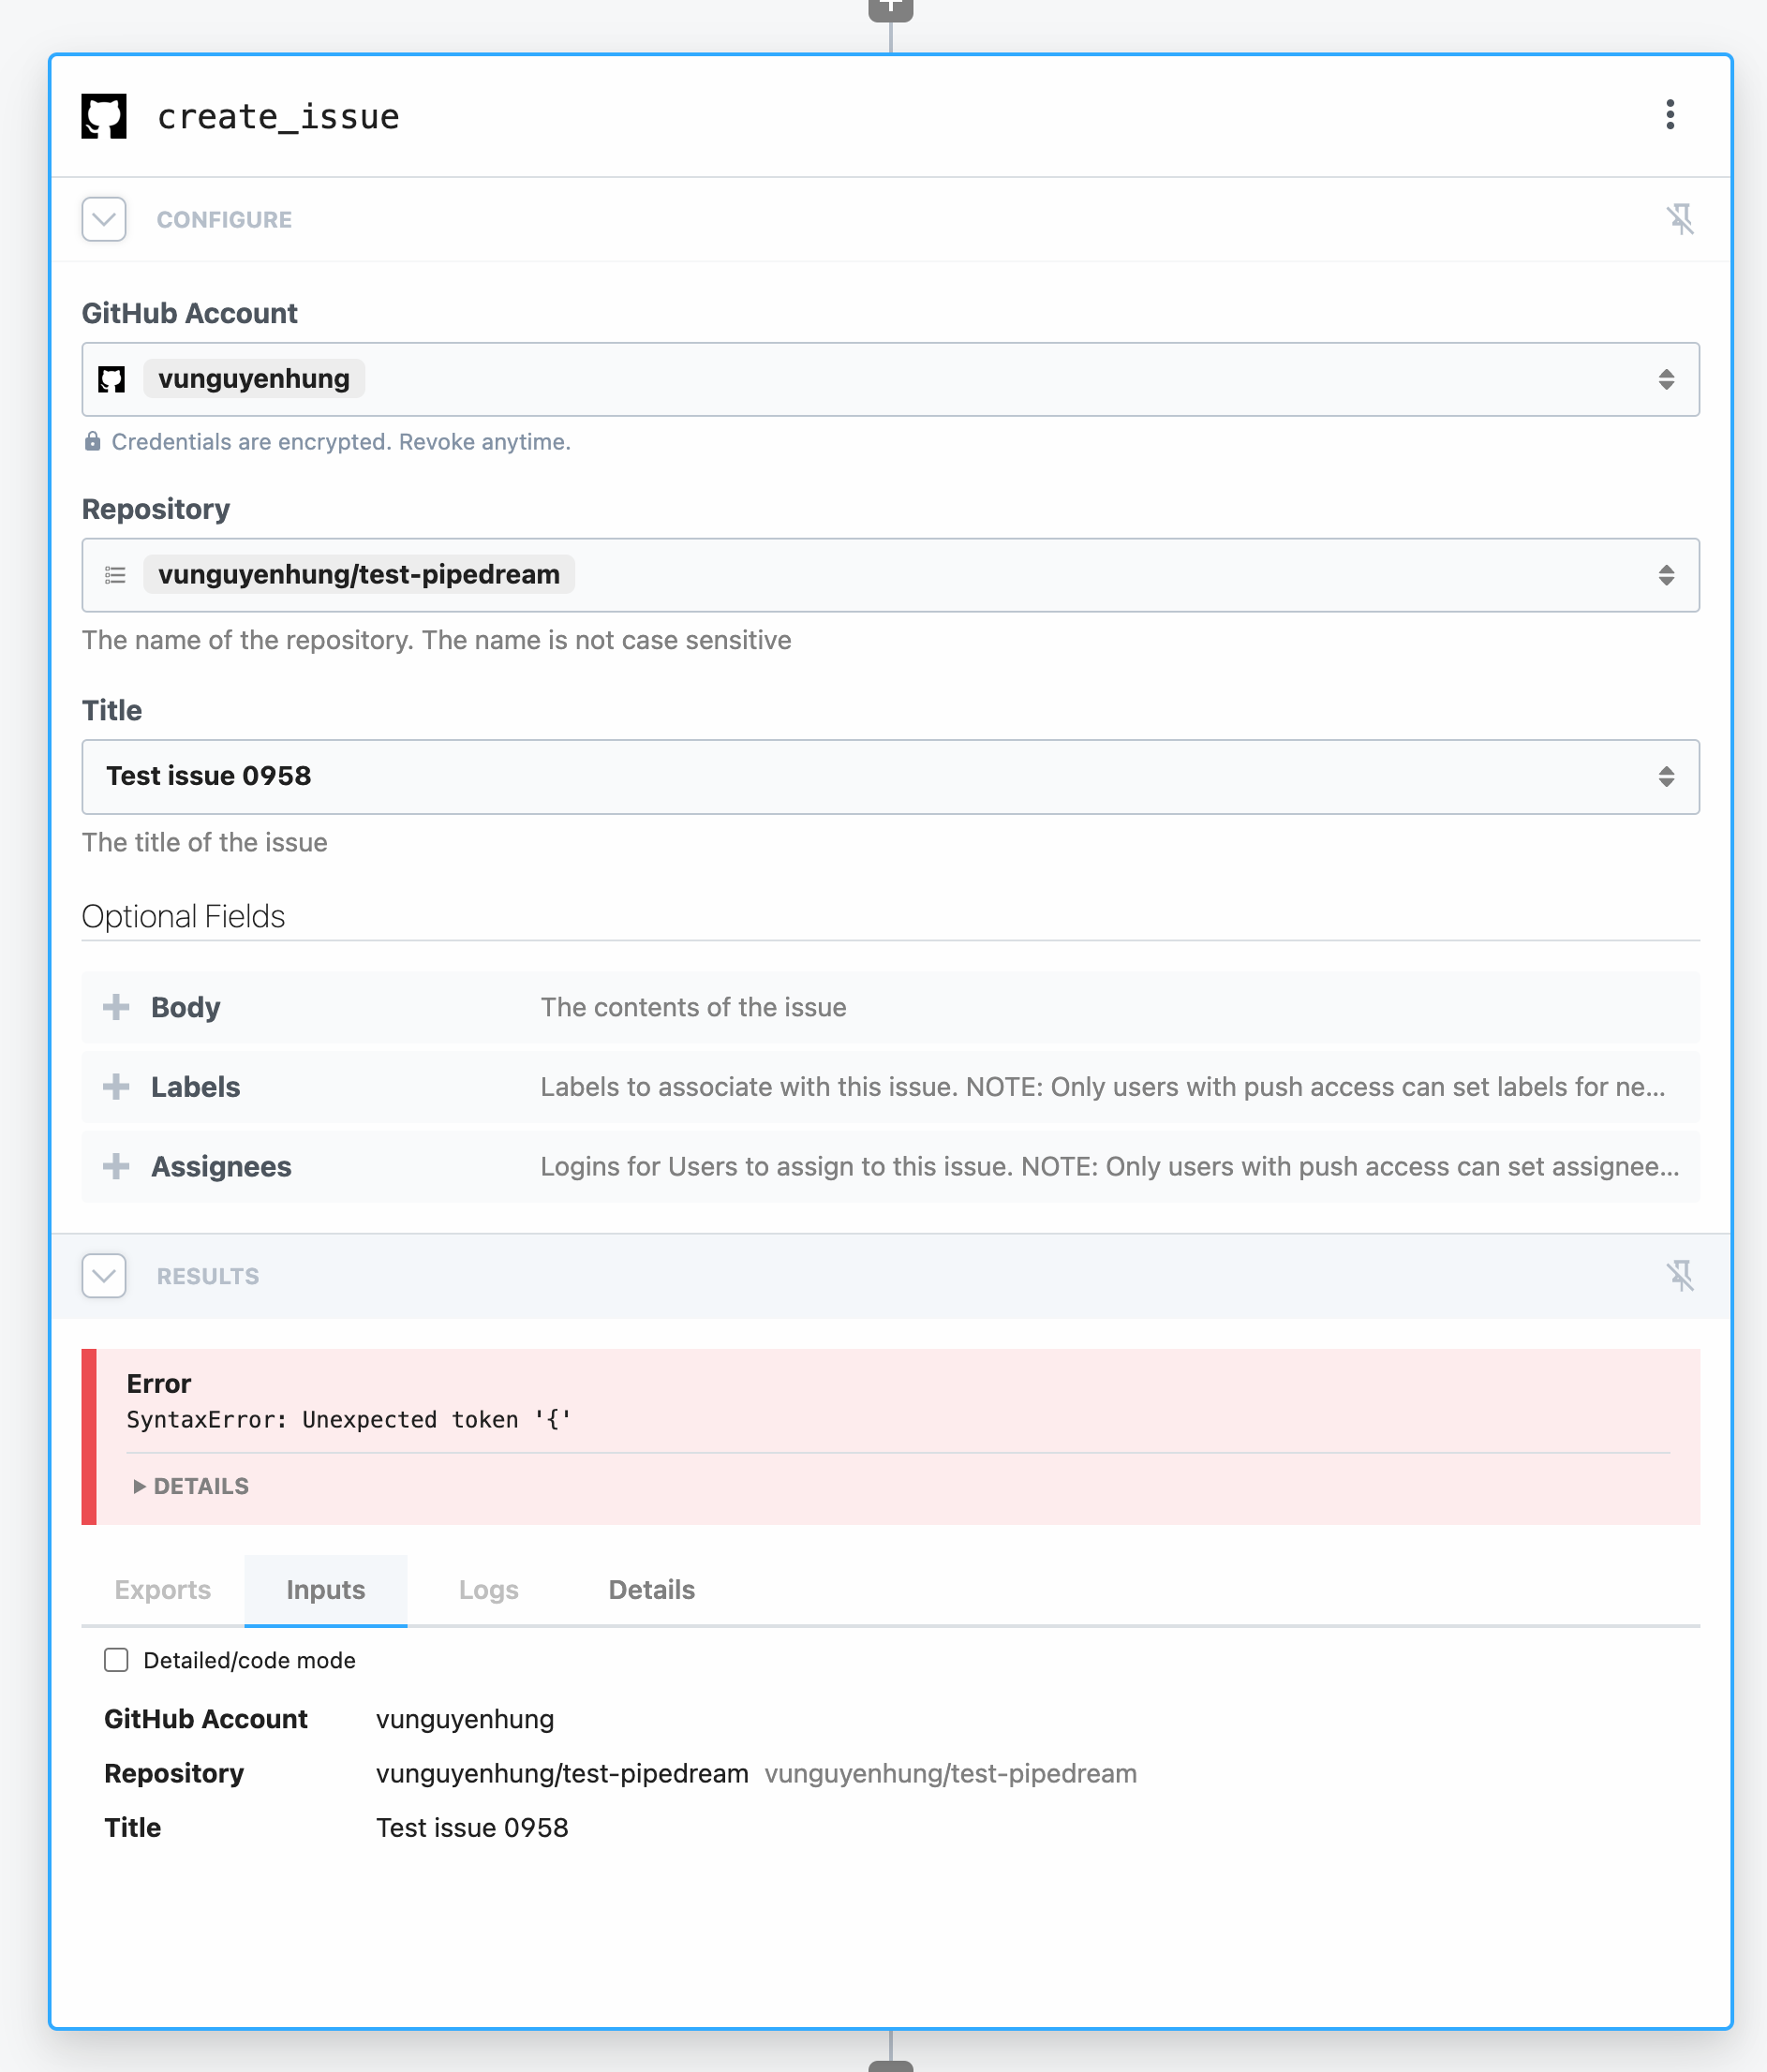Collapse the RESULTS section
Image resolution: width=1767 pixels, height=2072 pixels.
pos(103,1275)
